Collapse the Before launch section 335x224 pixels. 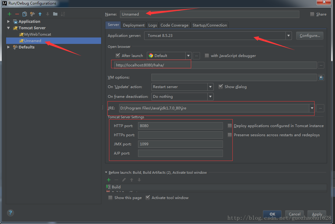[106, 172]
